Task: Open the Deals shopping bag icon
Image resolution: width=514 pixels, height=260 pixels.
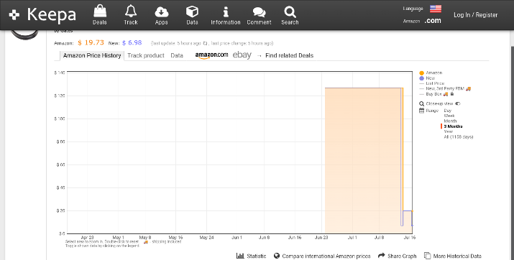Action: [x=100, y=11]
